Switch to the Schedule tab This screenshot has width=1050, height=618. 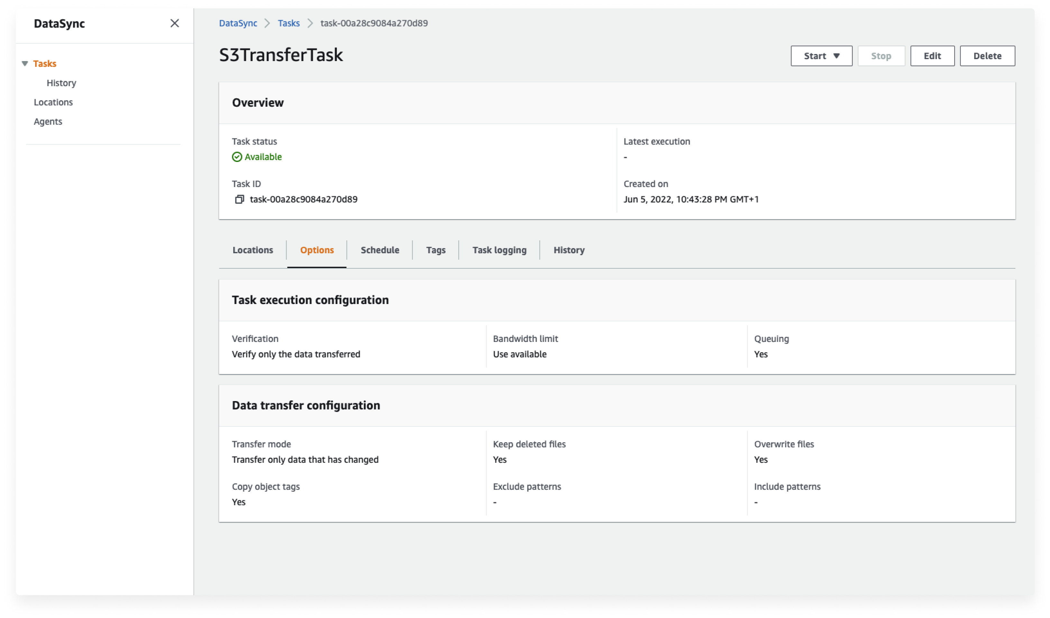click(x=379, y=250)
